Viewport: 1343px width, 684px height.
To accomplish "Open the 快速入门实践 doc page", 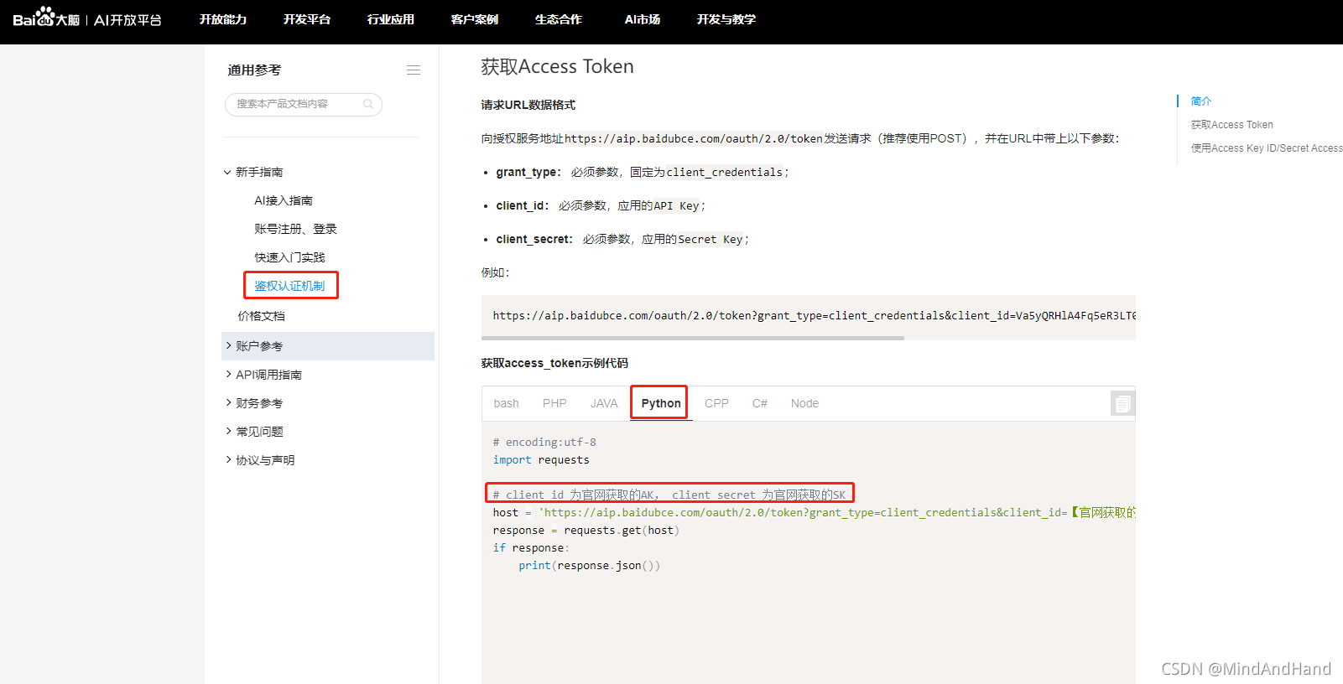I will pos(289,257).
